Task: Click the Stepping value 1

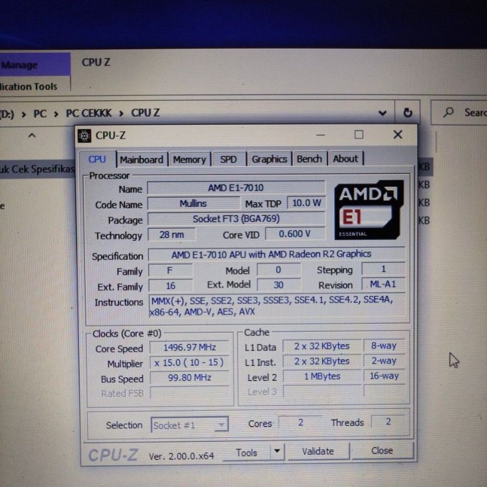Action: click(x=384, y=269)
